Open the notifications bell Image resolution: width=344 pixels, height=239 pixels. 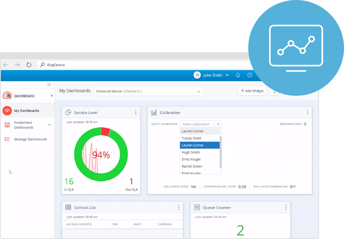tap(238, 75)
